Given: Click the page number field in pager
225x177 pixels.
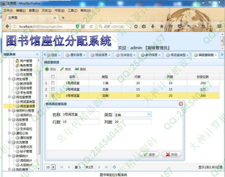Looking at the screenshot, I should pos(81,167).
